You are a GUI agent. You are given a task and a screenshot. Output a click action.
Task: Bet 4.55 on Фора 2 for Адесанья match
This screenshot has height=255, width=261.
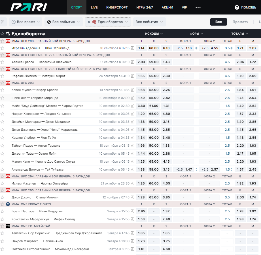point(209,48)
